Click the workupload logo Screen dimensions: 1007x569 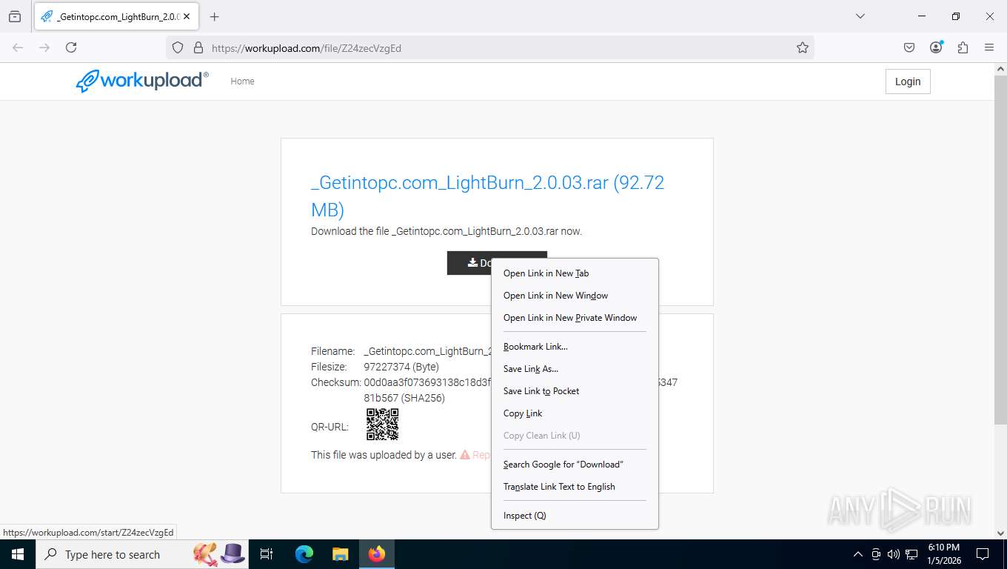click(x=142, y=81)
